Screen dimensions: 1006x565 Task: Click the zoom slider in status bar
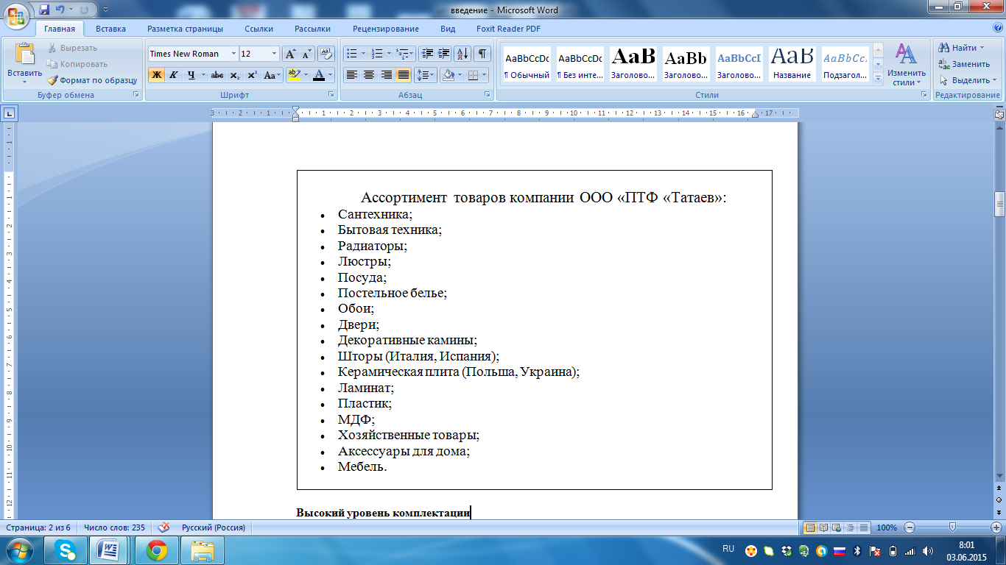pyautogui.click(x=952, y=527)
